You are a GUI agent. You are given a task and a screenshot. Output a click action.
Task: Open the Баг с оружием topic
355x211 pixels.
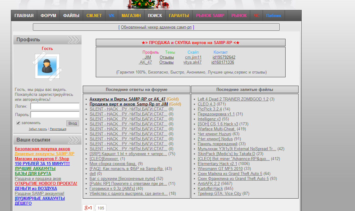point(122,179)
